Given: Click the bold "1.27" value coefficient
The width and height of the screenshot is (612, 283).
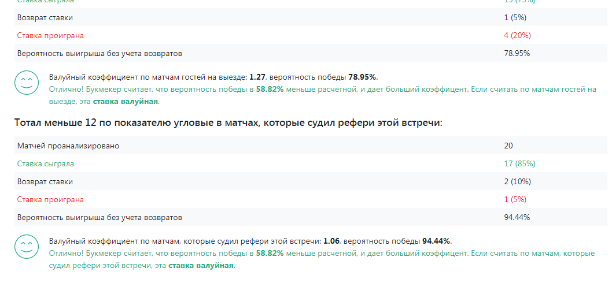Looking at the screenshot, I should pos(257,77).
